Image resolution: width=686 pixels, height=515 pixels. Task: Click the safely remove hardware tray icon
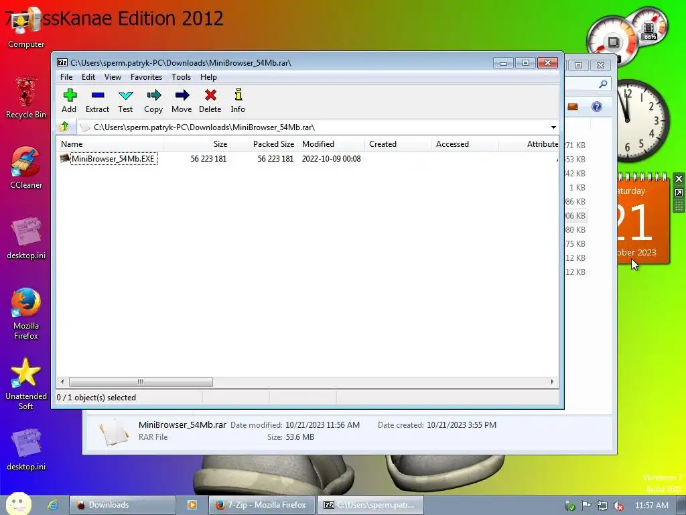click(x=569, y=506)
